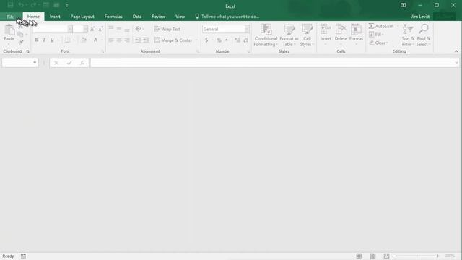Click the Font Color letter A icon
Screen dimensions: 462x260
point(96,40)
